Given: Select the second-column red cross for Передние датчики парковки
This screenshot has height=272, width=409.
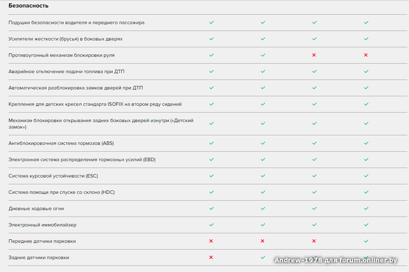Looking at the screenshot, I should coord(263,241).
